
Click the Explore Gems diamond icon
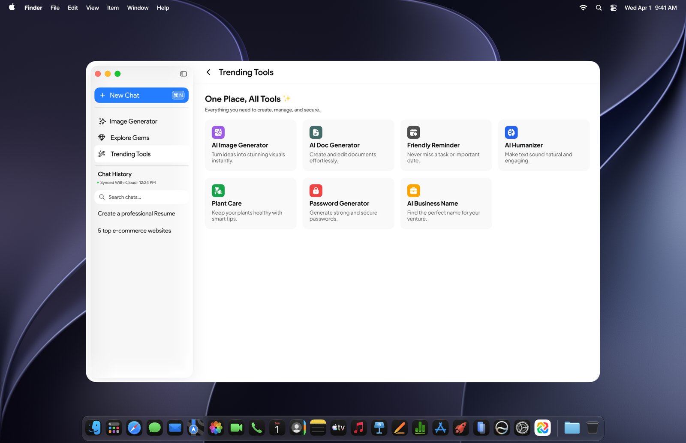coord(102,138)
